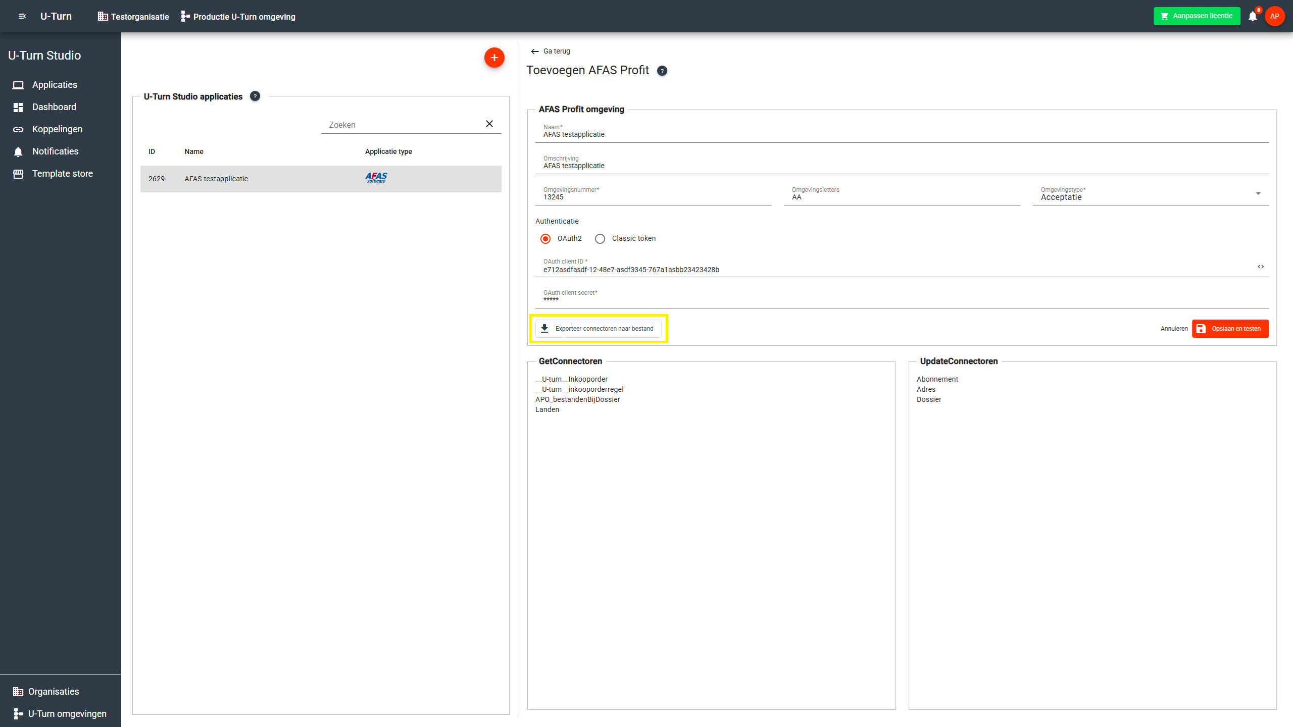Click the OAuth client secret input field
1293x727 pixels.
[902, 298]
